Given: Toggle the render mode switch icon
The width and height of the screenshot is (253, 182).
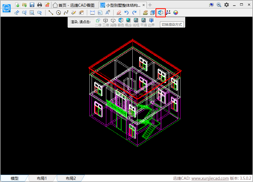Looking at the screenshot, I should click(x=161, y=13).
